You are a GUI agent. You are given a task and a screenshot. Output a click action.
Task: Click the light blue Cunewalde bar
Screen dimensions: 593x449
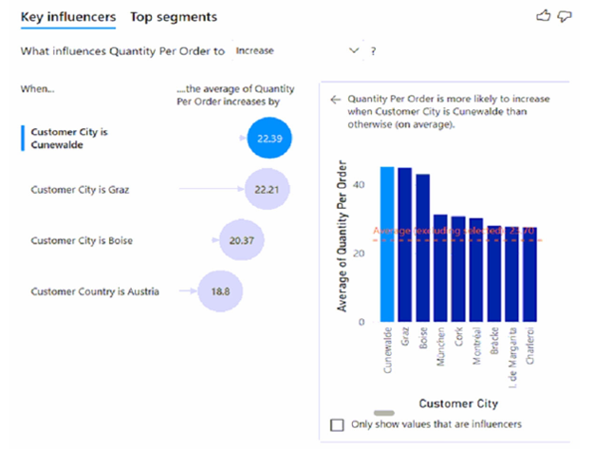pyautogui.click(x=387, y=245)
